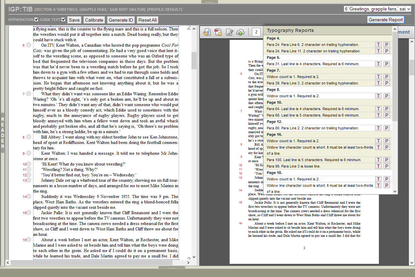Click the Typography Reports panel title
415x277 pixels.
pyautogui.click(x=290, y=30)
